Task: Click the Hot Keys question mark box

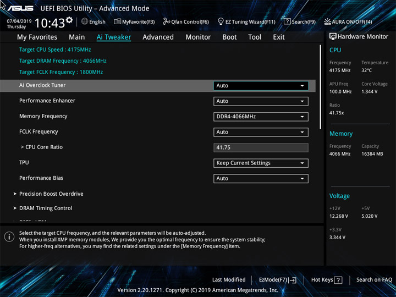Action: tap(338, 280)
